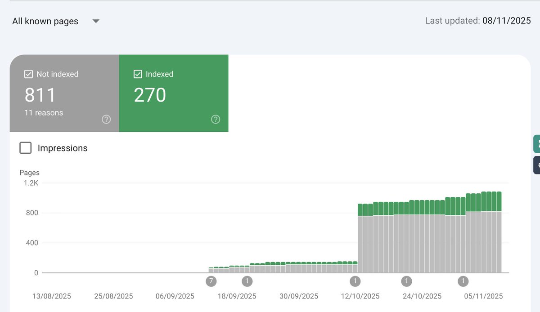
Task: Toggle the Indexed checkbox
Action: click(138, 74)
